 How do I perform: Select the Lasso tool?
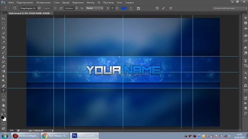pyautogui.click(x=3, y=28)
